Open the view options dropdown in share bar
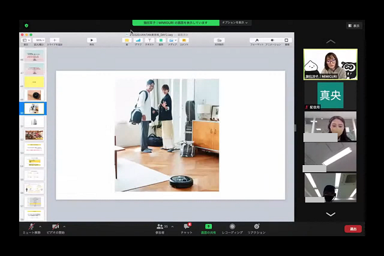Viewport: 384px width, 256px height. (x=236, y=22)
